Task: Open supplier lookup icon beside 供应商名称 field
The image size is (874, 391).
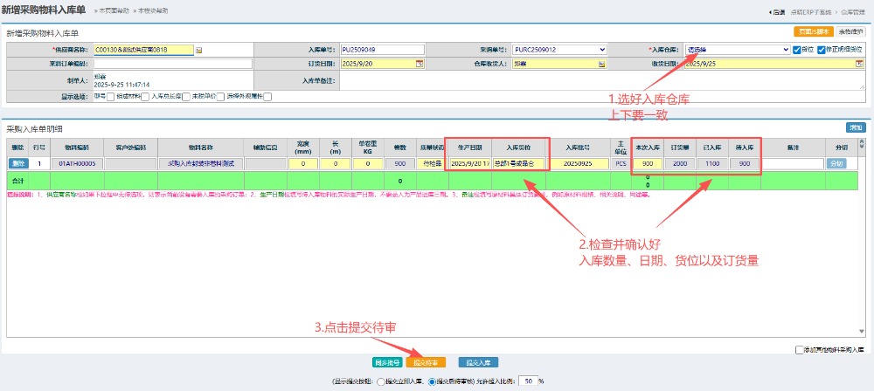Action: [199, 50]
